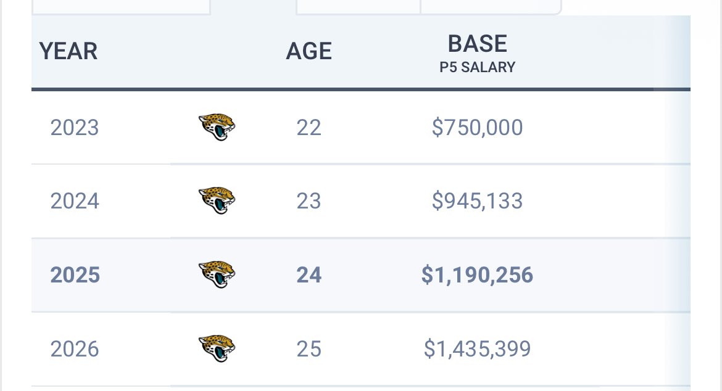Image resolution: width=722 pixels, height=391 pixels.
Task: Click the AGE column header
Action: pos(309,51)
